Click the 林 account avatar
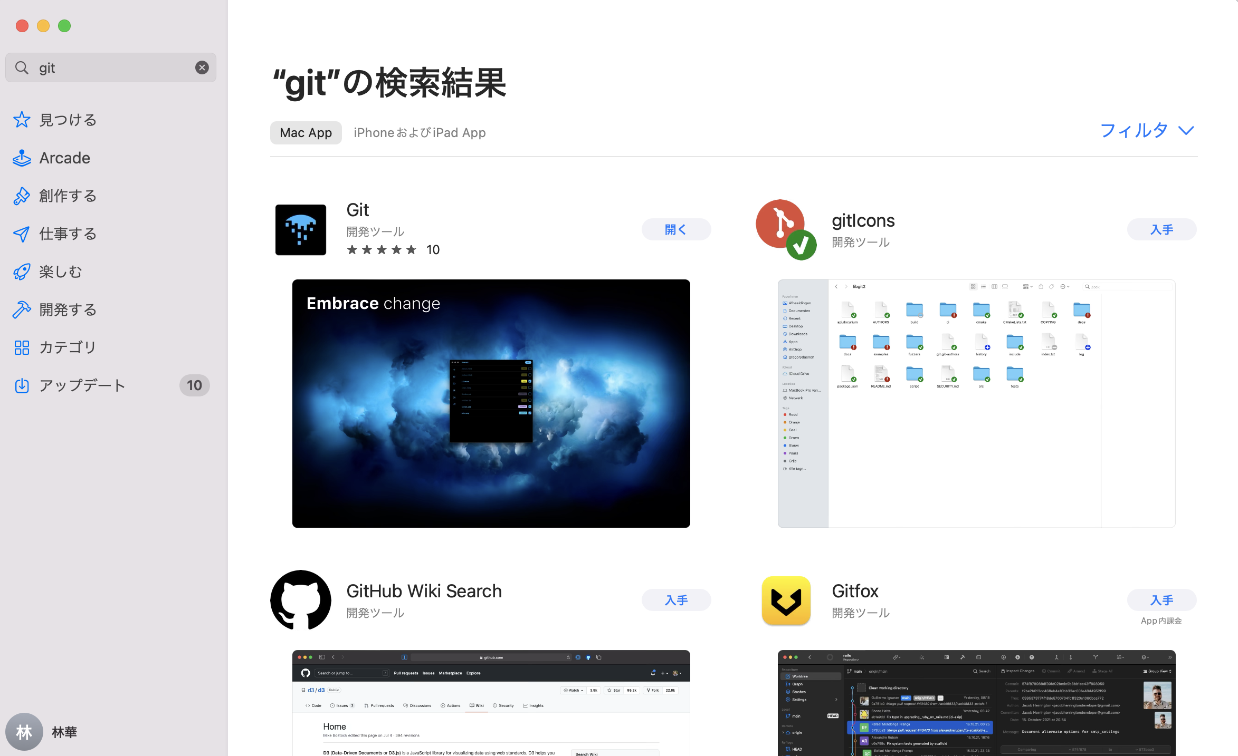This screenshot has height=756, width=1238. 24,732
